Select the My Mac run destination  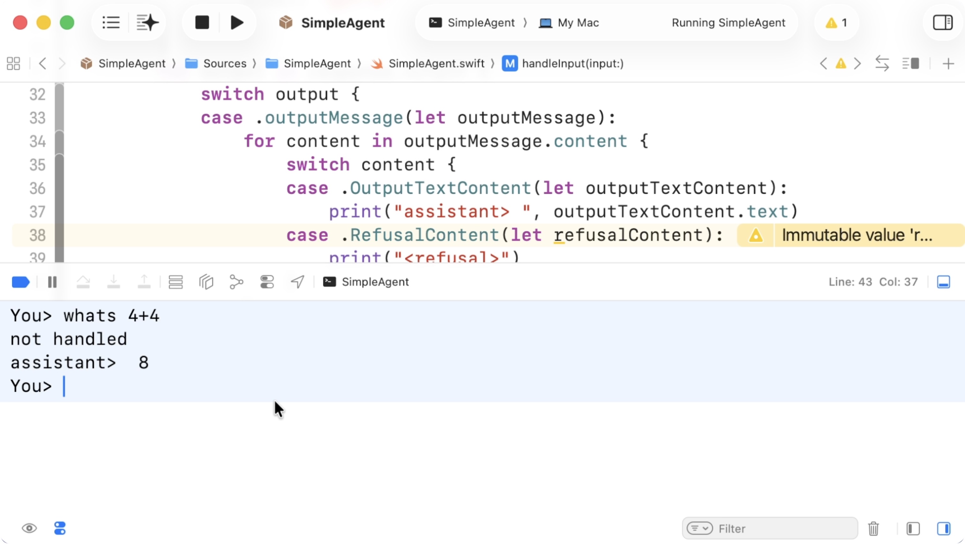pos(569,23)
